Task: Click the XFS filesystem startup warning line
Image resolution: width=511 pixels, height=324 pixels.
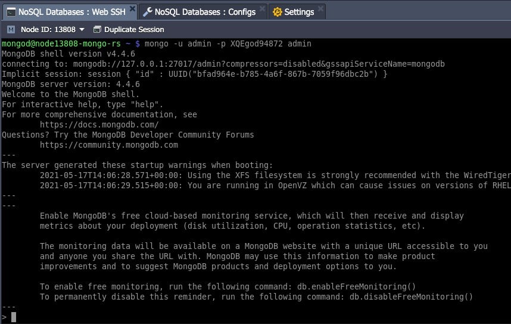Action: pos(275,175)
